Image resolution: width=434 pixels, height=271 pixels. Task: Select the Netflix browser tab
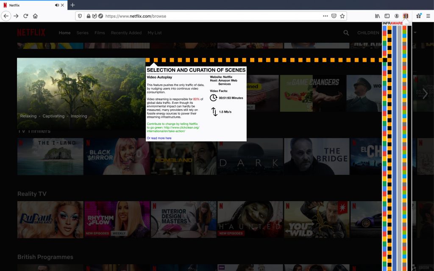[x=33, y=5]
